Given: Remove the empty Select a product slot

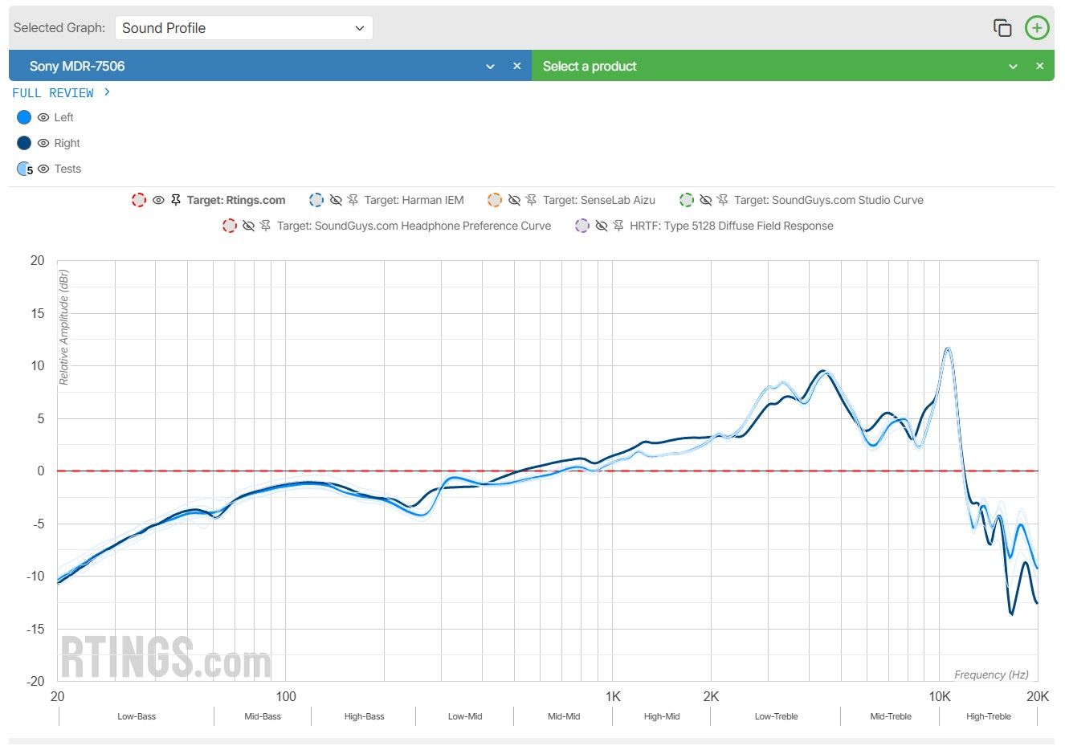Looking at the screenshot, I should point(1040,66).
